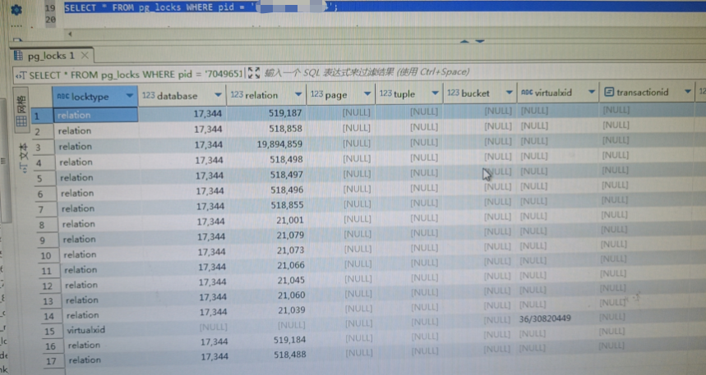Click the relation value 21,045

coord(291,280)
